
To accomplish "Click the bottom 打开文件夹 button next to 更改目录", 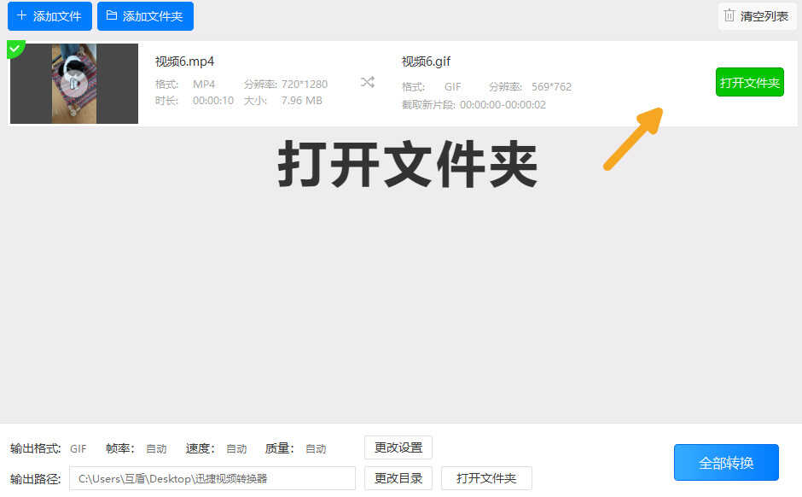I will pos(486,478).
